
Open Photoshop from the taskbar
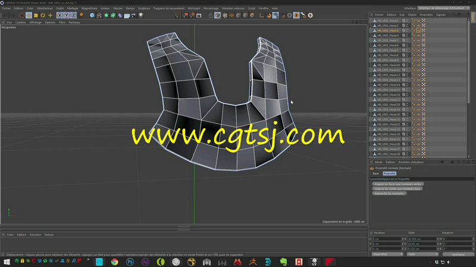coord(130,262)
